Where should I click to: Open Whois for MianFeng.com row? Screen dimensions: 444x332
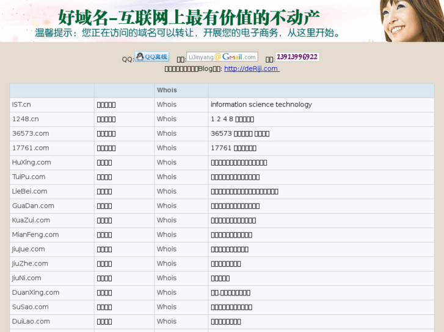pyautogui.click(x=167, y=235)
